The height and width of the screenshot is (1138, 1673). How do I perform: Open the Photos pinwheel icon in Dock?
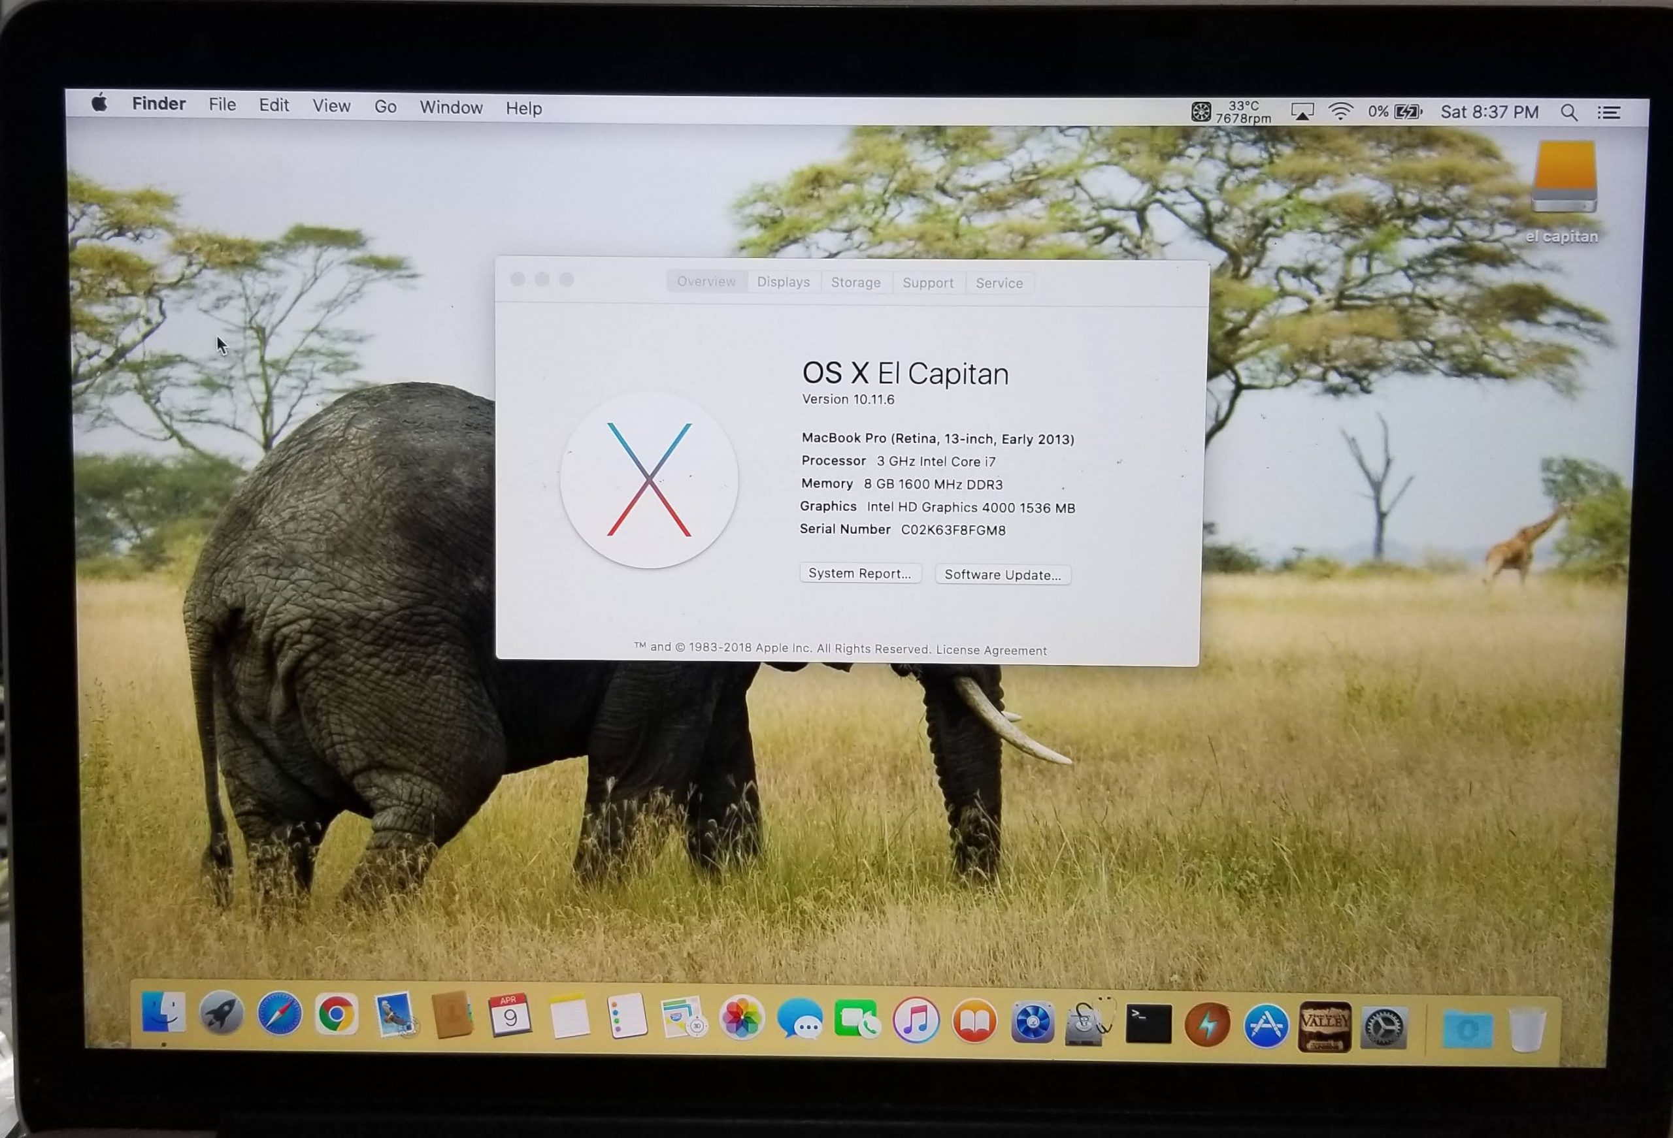pyautogui.click(x=742, y=1018)
